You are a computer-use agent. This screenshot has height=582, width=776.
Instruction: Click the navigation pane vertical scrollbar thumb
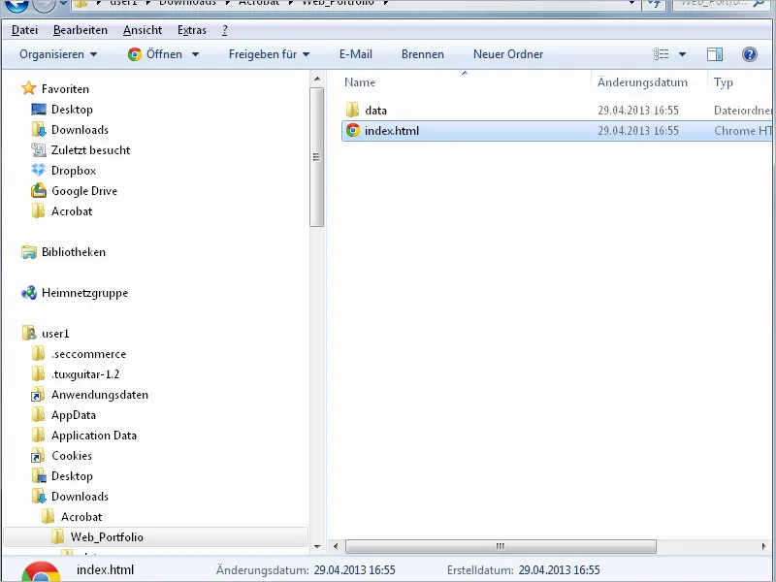click(x=317, y=157)
